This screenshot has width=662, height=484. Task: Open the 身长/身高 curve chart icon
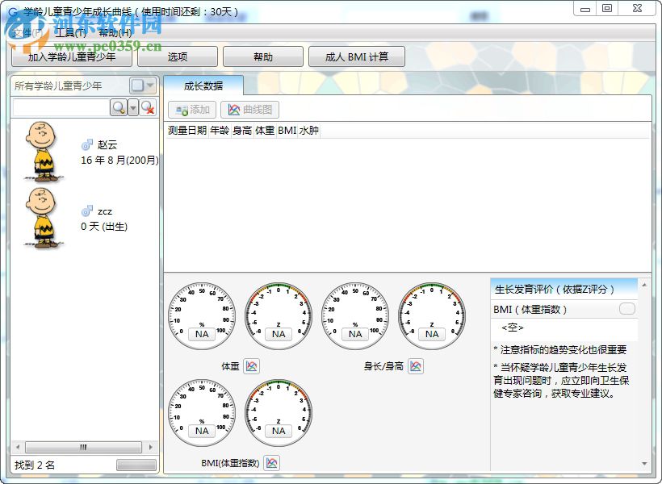[416, 366]
